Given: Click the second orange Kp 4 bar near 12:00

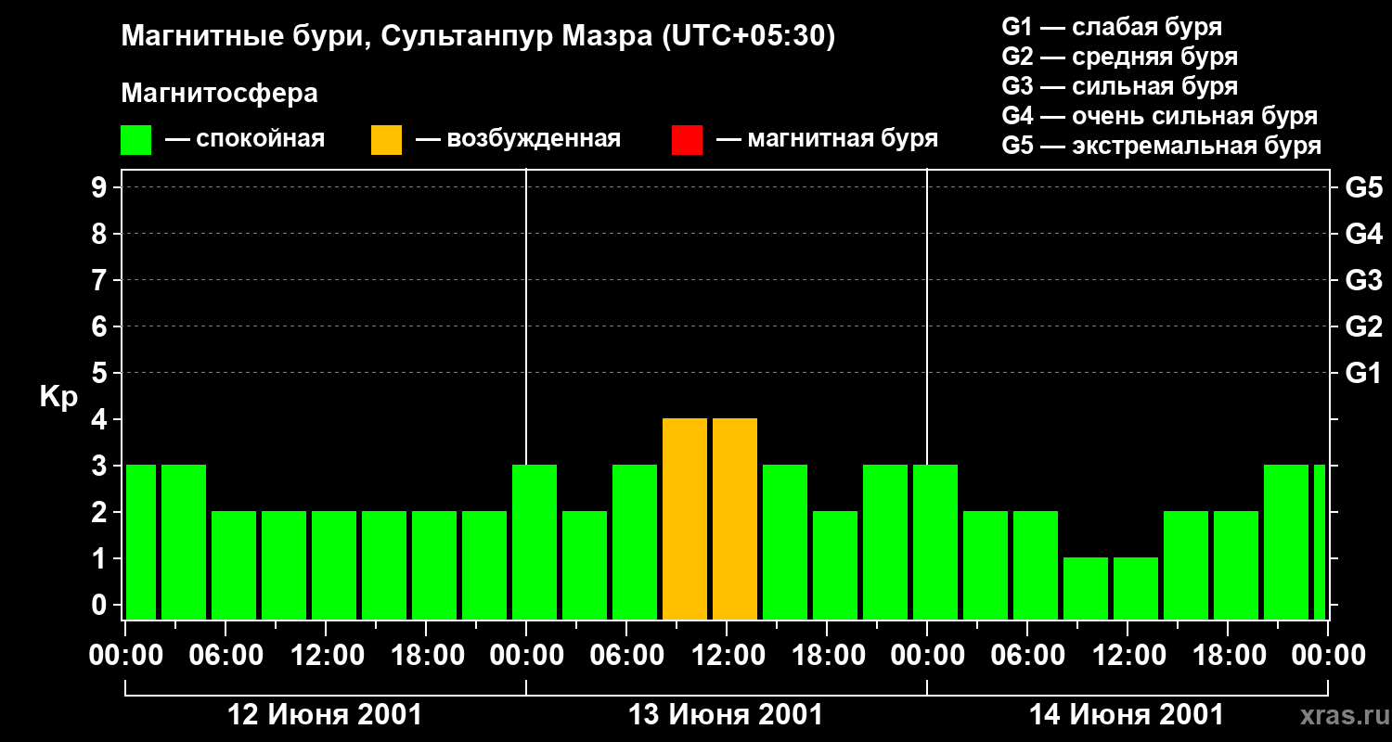Looking at the screenshot, I should click(735, 518).
